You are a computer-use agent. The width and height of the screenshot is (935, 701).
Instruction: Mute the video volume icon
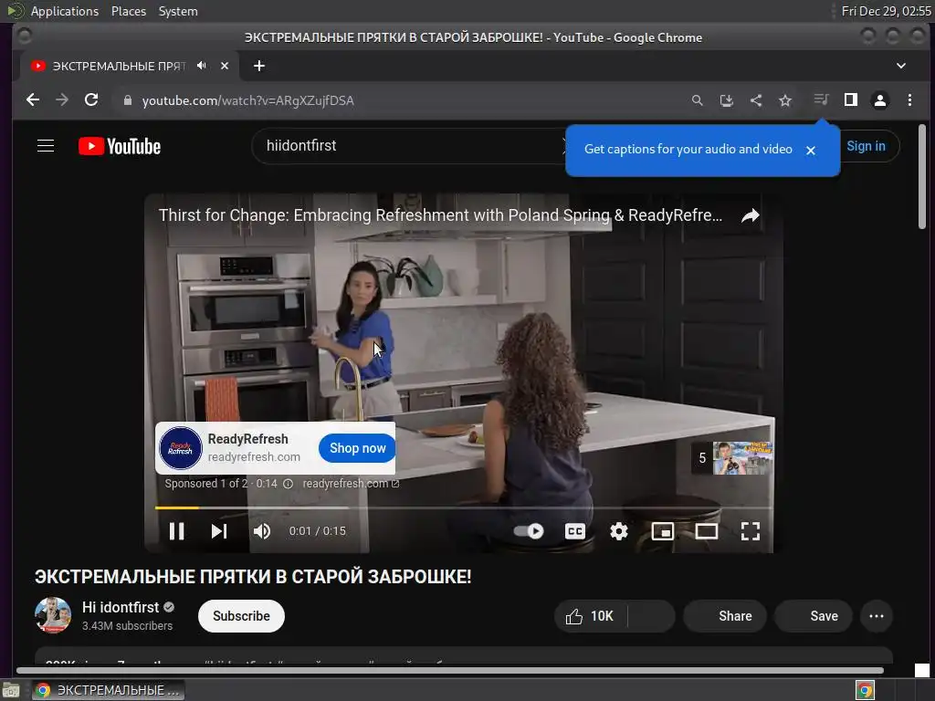tap(262, 530)
